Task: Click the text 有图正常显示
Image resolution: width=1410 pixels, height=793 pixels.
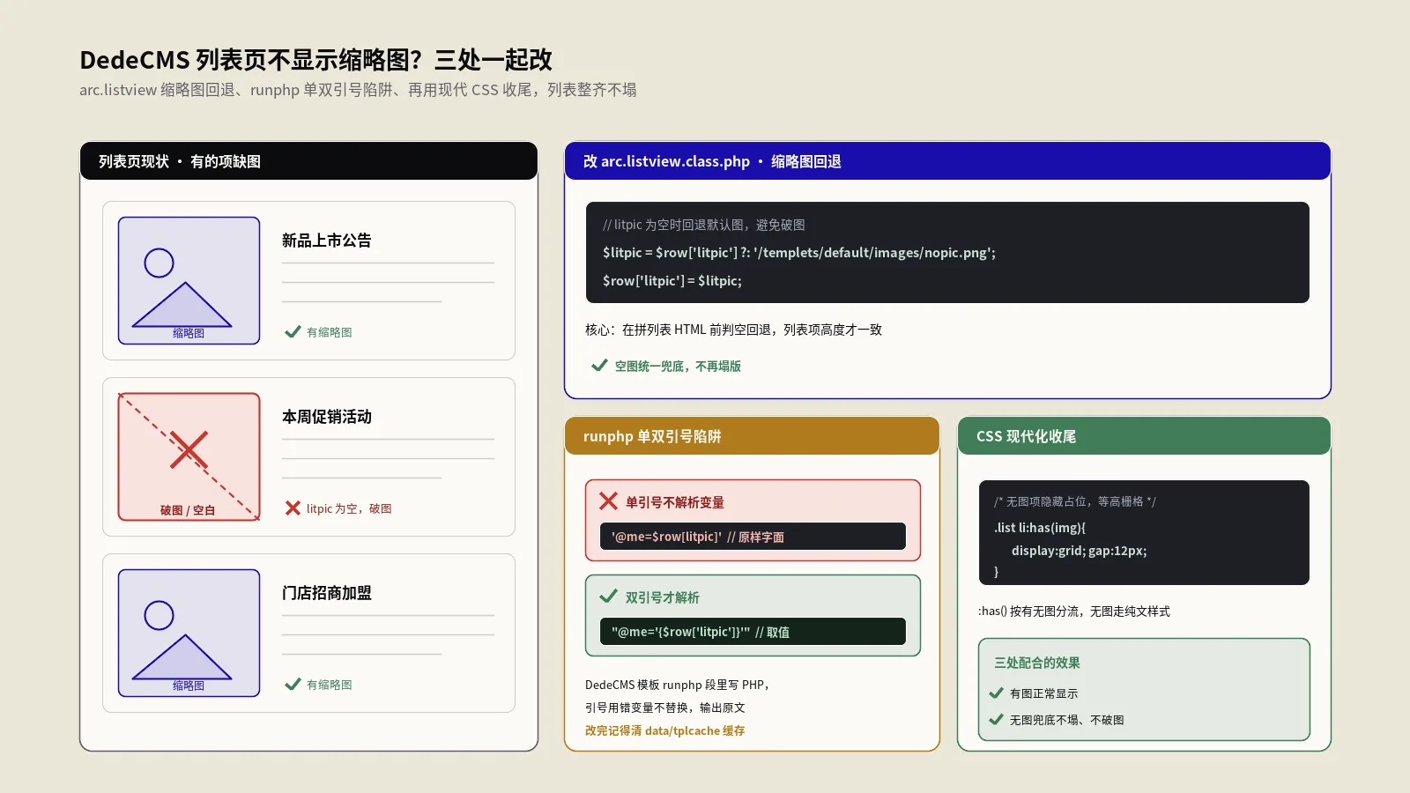Action: click(1044, 693)
